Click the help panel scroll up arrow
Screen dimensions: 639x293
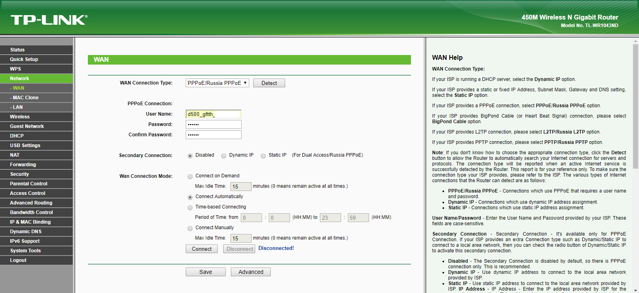(x=635, y=41)
